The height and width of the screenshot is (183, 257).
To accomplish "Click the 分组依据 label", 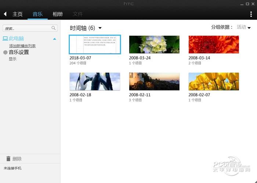I will coord(222,27).
